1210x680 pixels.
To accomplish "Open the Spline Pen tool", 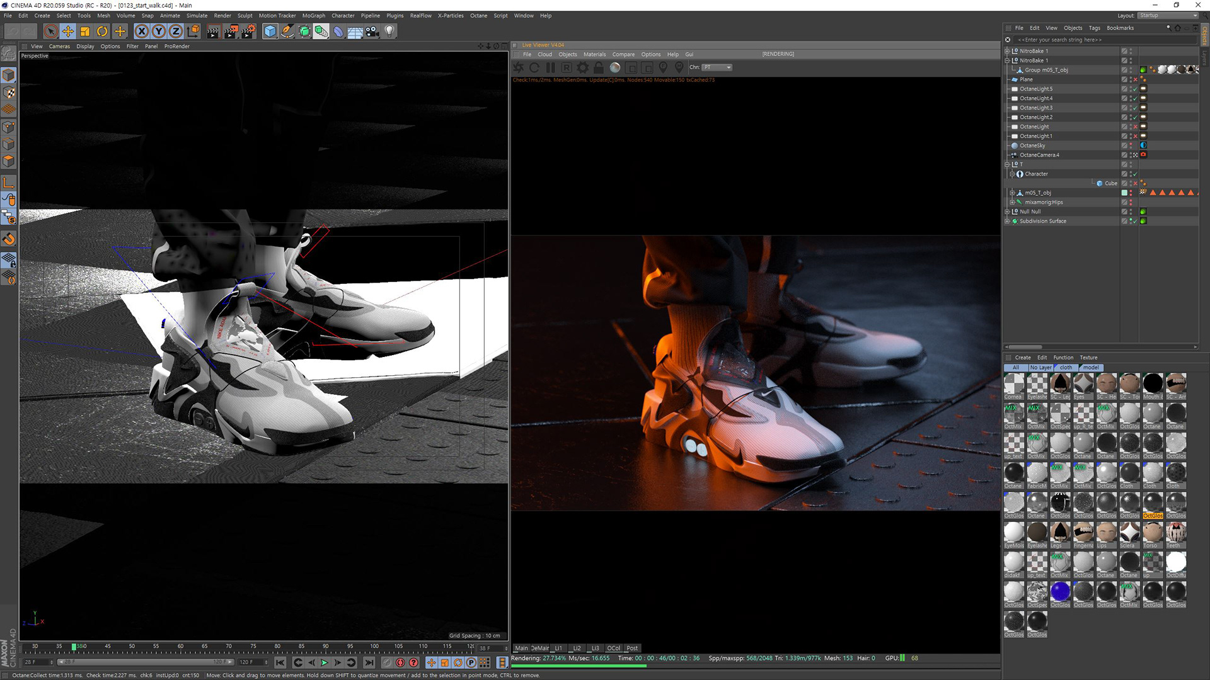I will (287, 31).
